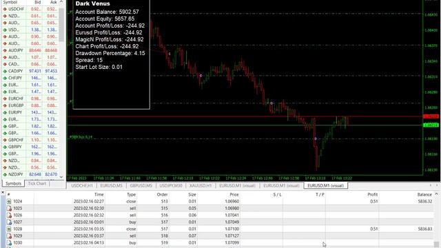Select the AUDJPY bid value 88.646
441x248 pixels.
[35, 50]
